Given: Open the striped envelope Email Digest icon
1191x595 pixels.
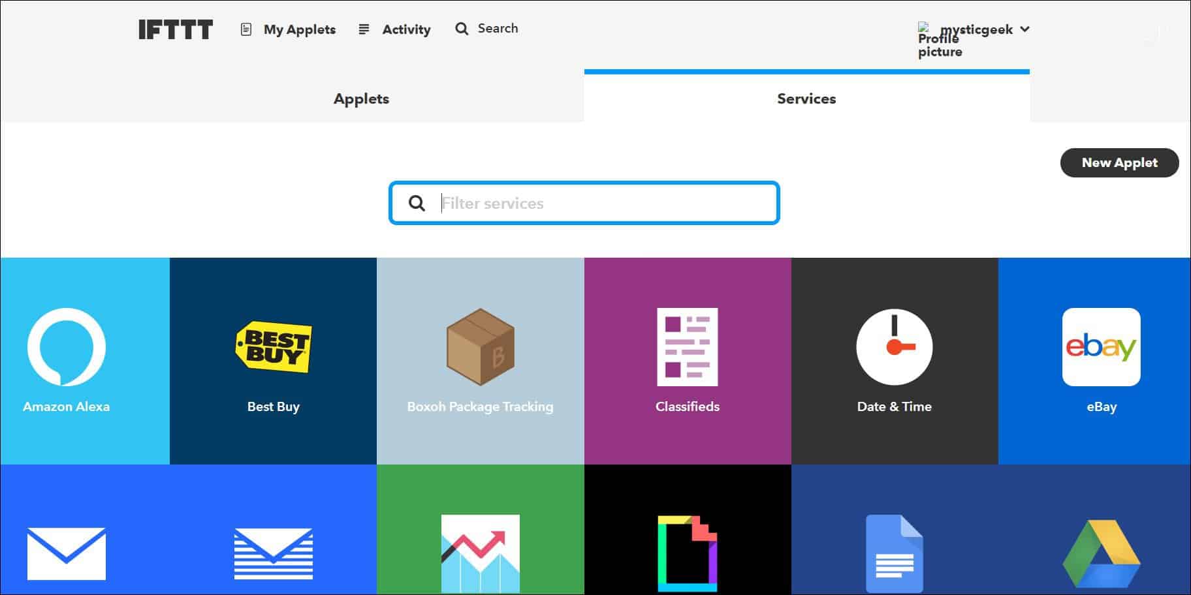Looking at the screenshot, I should point(273,553).
